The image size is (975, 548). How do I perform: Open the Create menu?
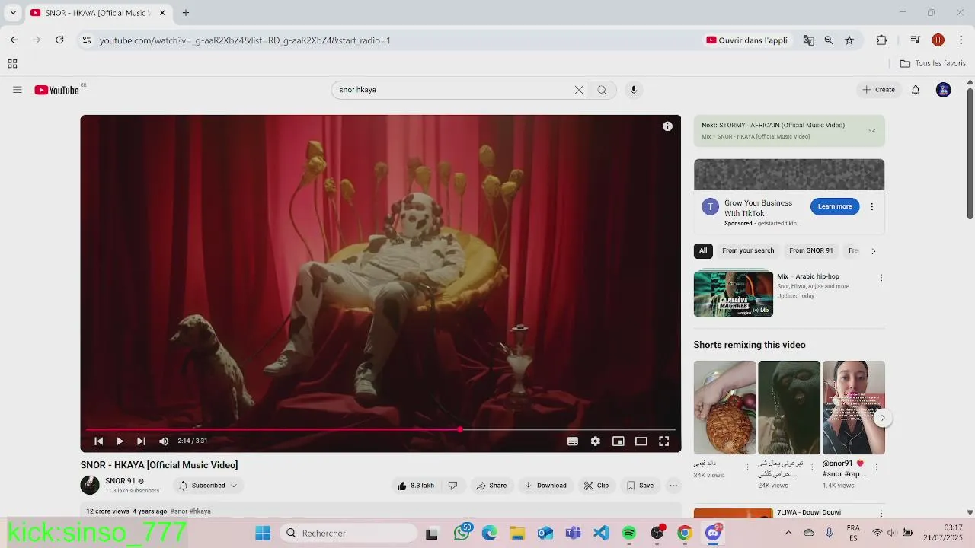pos(878,90)
